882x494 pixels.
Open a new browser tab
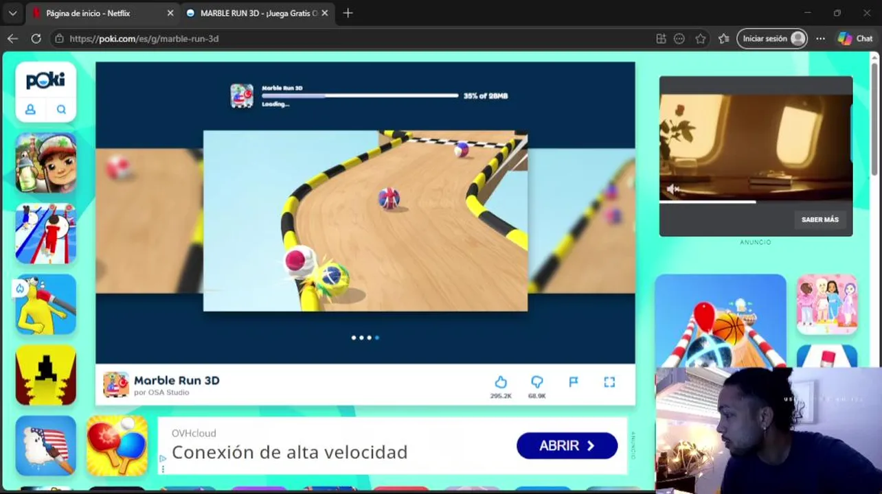point(348,13)
